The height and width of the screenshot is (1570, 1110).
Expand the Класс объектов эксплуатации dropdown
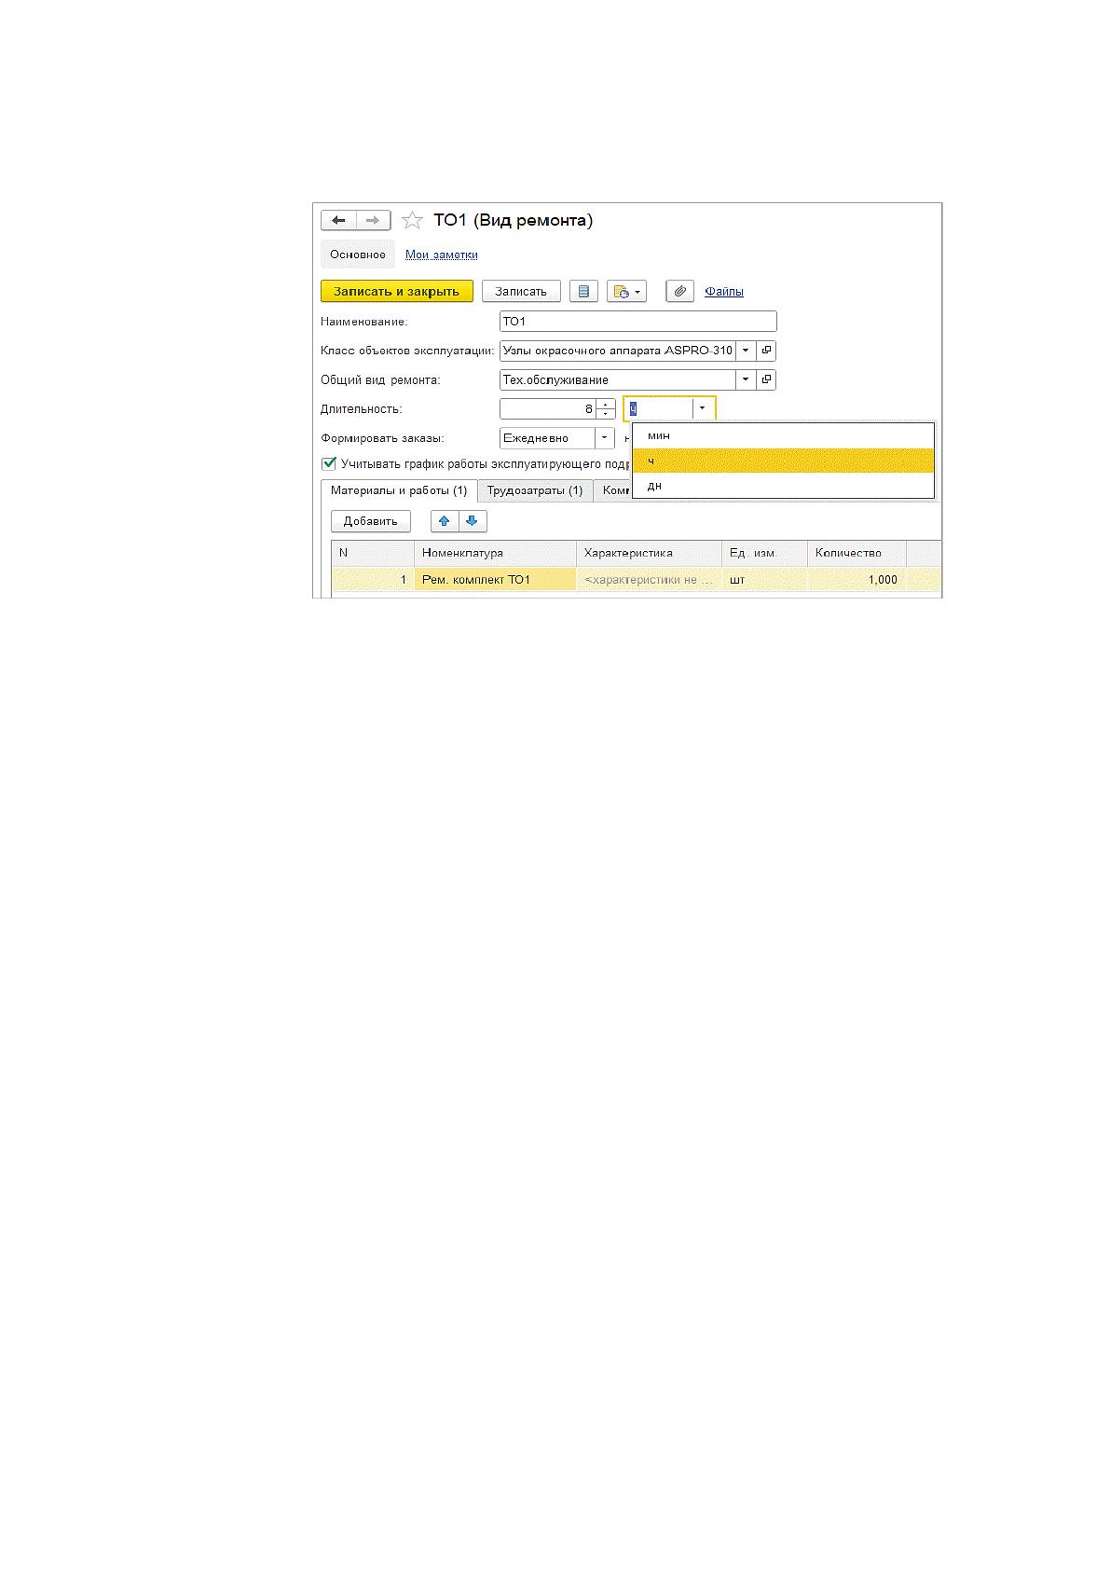coord(746,351)
